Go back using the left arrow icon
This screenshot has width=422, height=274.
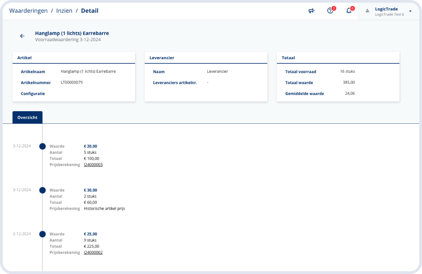pos(22,36)
